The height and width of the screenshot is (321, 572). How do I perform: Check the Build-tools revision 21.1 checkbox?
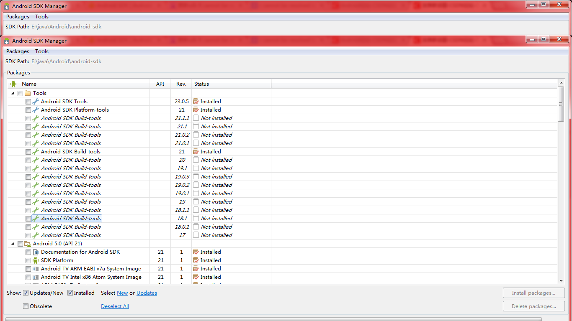coord(28,127)
